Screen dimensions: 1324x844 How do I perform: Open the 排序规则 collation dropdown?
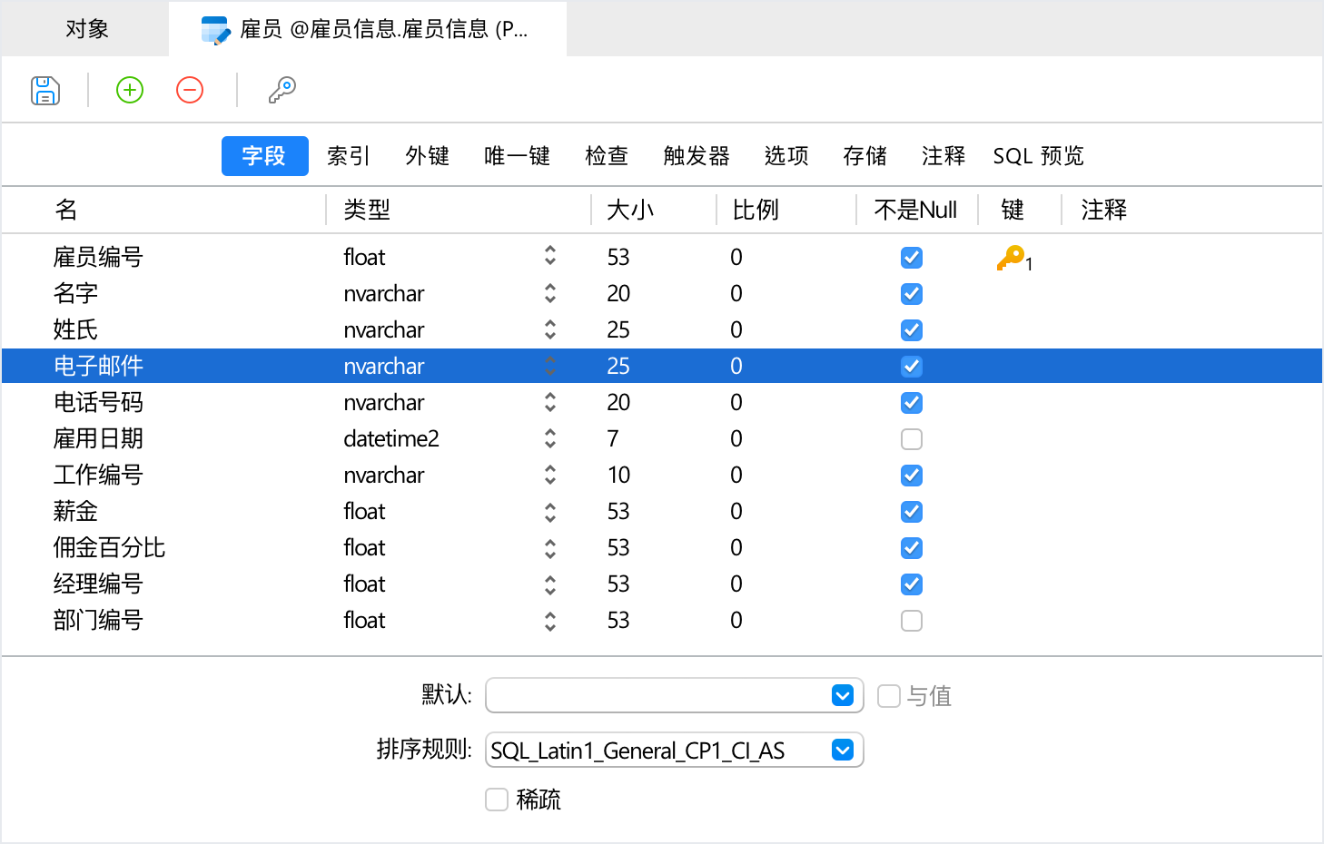tap(843, 750)
